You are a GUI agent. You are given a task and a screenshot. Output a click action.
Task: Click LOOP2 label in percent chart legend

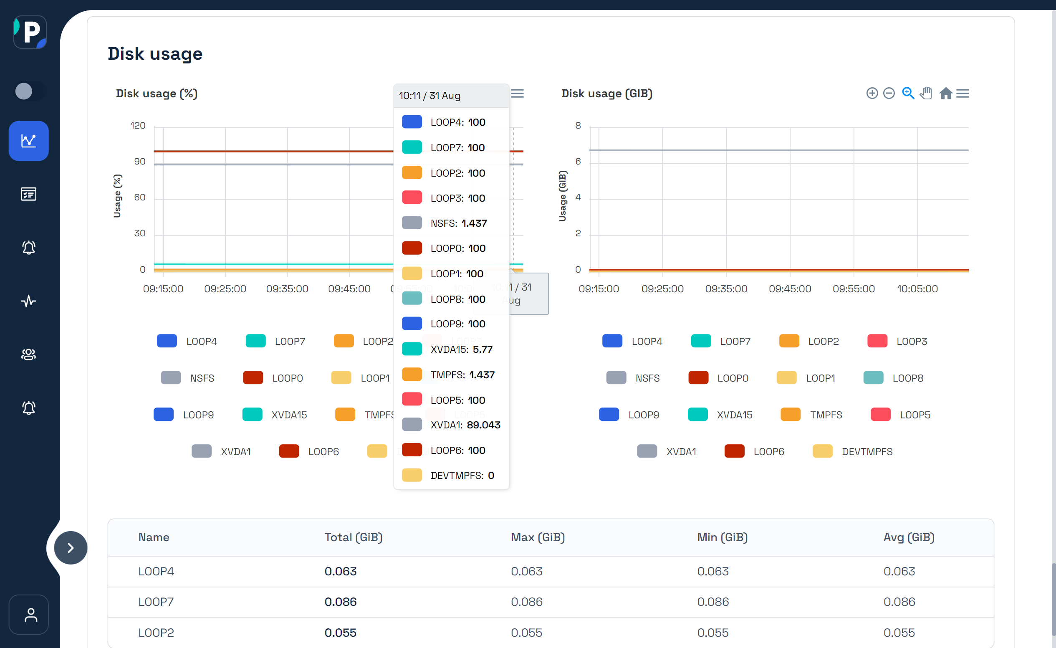(x=378, y=341)
